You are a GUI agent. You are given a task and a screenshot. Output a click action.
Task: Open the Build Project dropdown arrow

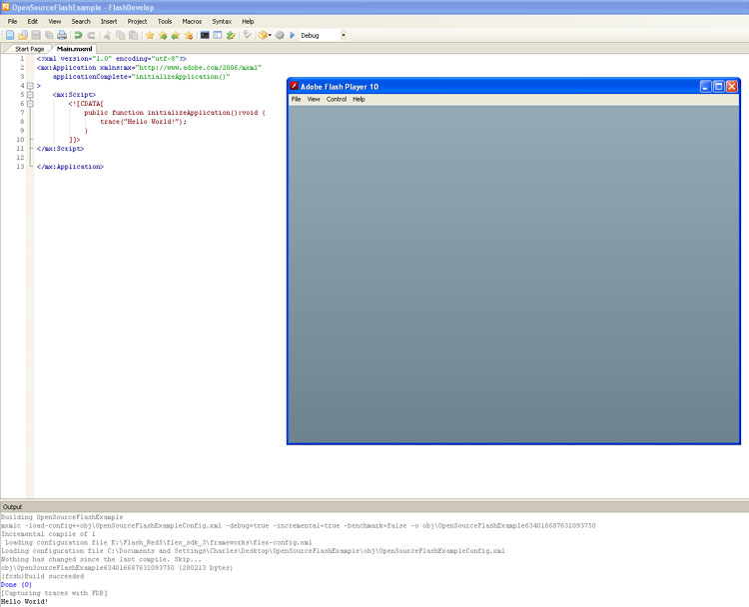pos(270,35)
